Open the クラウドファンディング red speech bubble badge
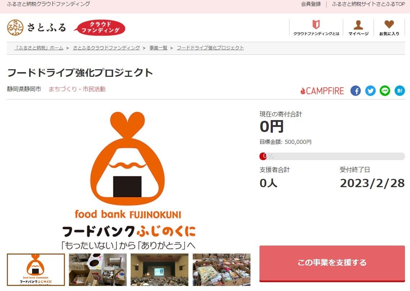 pos(99,27)
